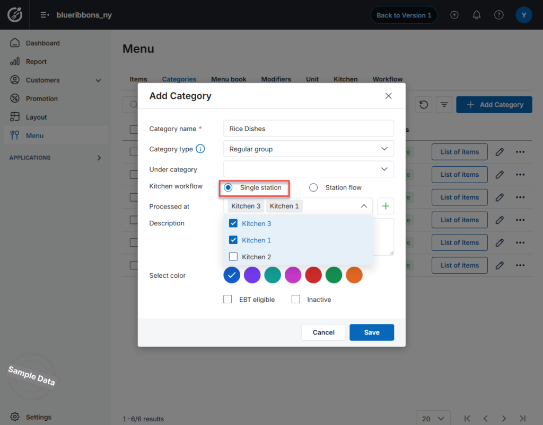Click Category name field with Rice Dishes
The height and width of the screenshot is (425, 543).
pyautogui.click(x=309, y=129)
